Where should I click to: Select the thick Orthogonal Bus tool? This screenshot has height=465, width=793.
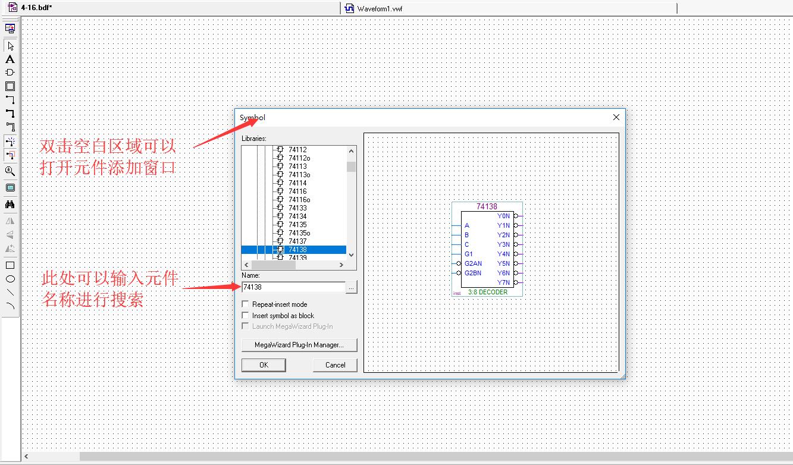pyautogui.click(x=10, y=114)
